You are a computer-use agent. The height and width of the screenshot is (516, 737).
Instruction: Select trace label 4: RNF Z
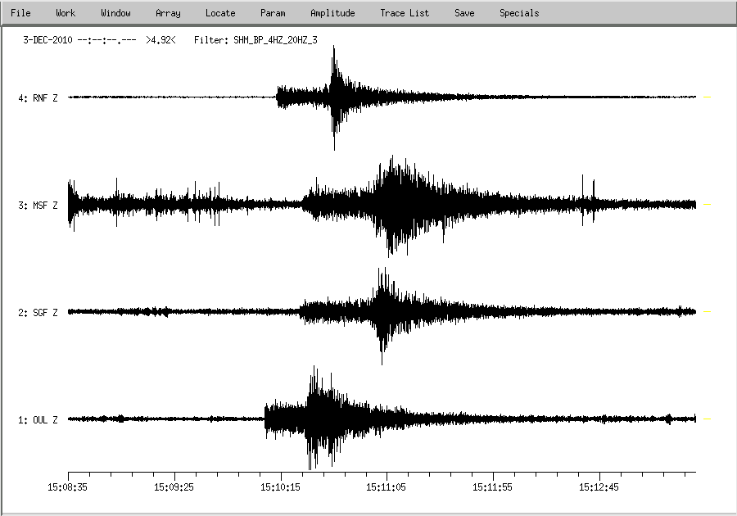click(x=38, y=98)
